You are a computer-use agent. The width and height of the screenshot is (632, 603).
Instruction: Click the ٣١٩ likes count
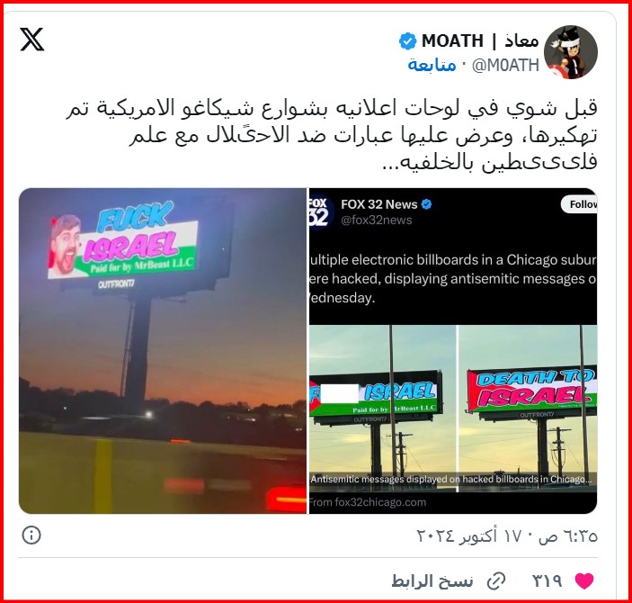[x=547, y=580]
